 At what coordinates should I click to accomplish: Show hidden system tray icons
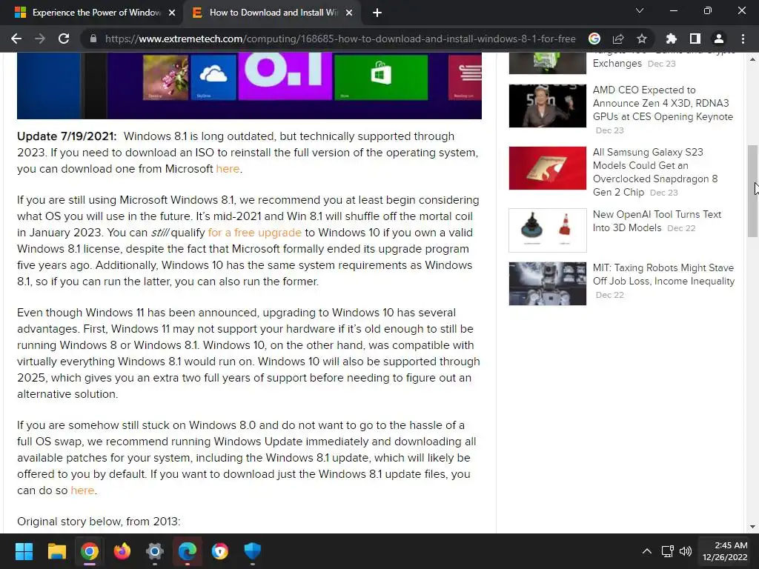646,551
